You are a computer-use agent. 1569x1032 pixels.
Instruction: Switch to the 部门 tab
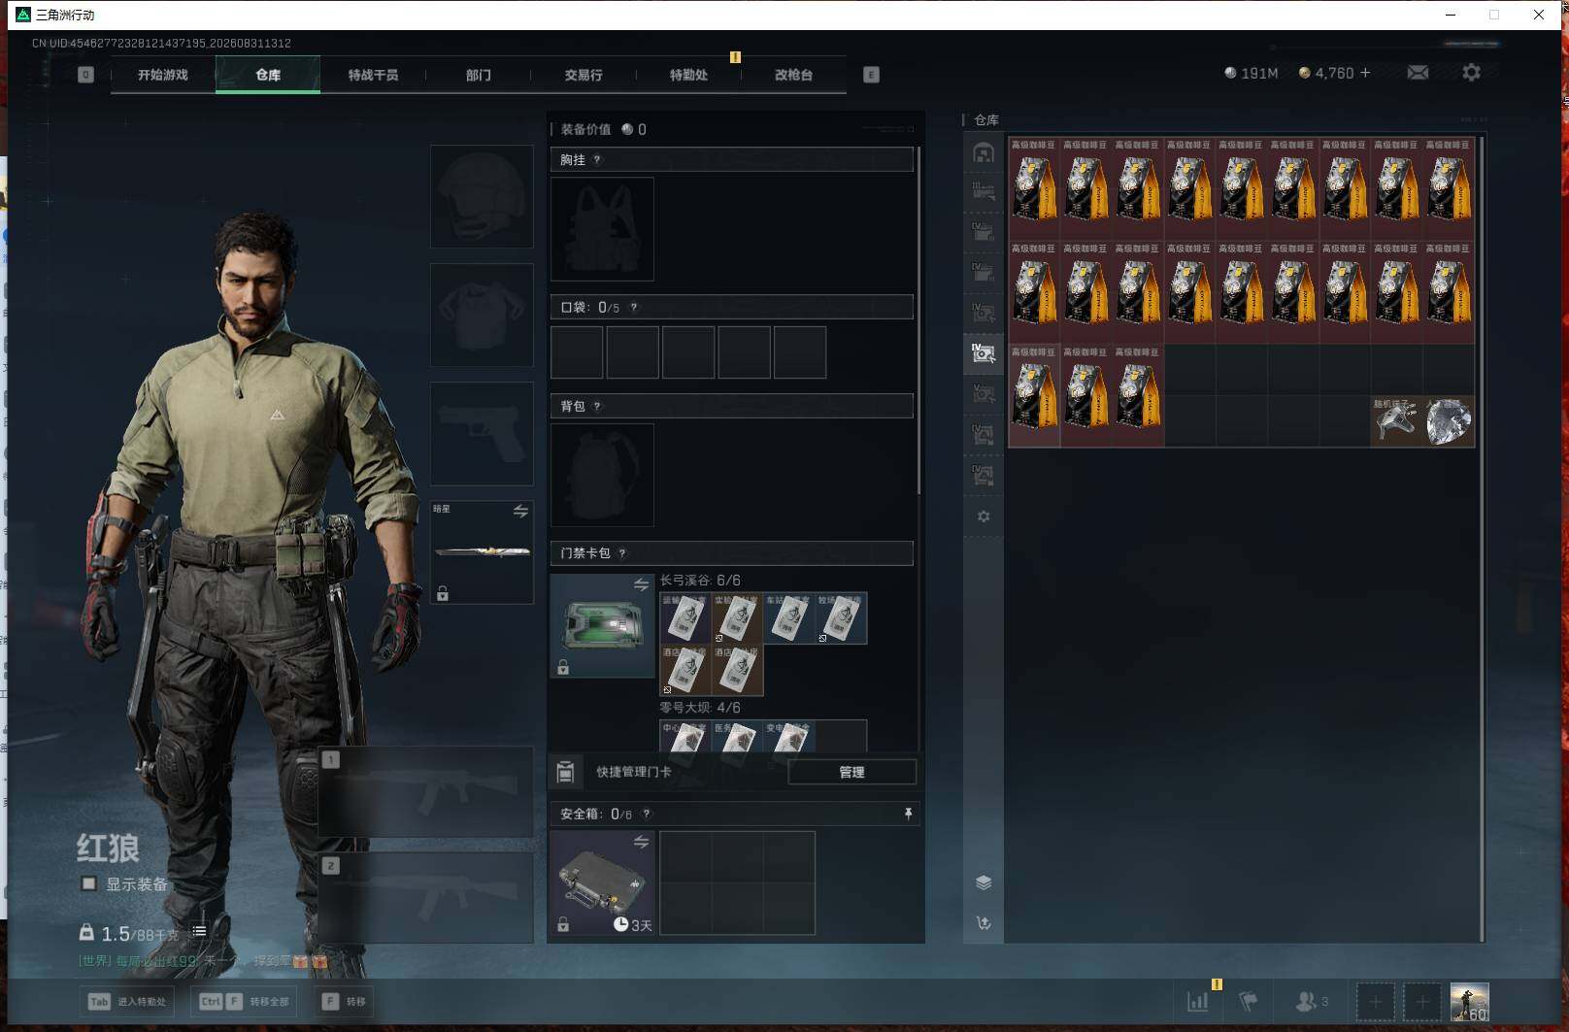(x=478, y=75)
